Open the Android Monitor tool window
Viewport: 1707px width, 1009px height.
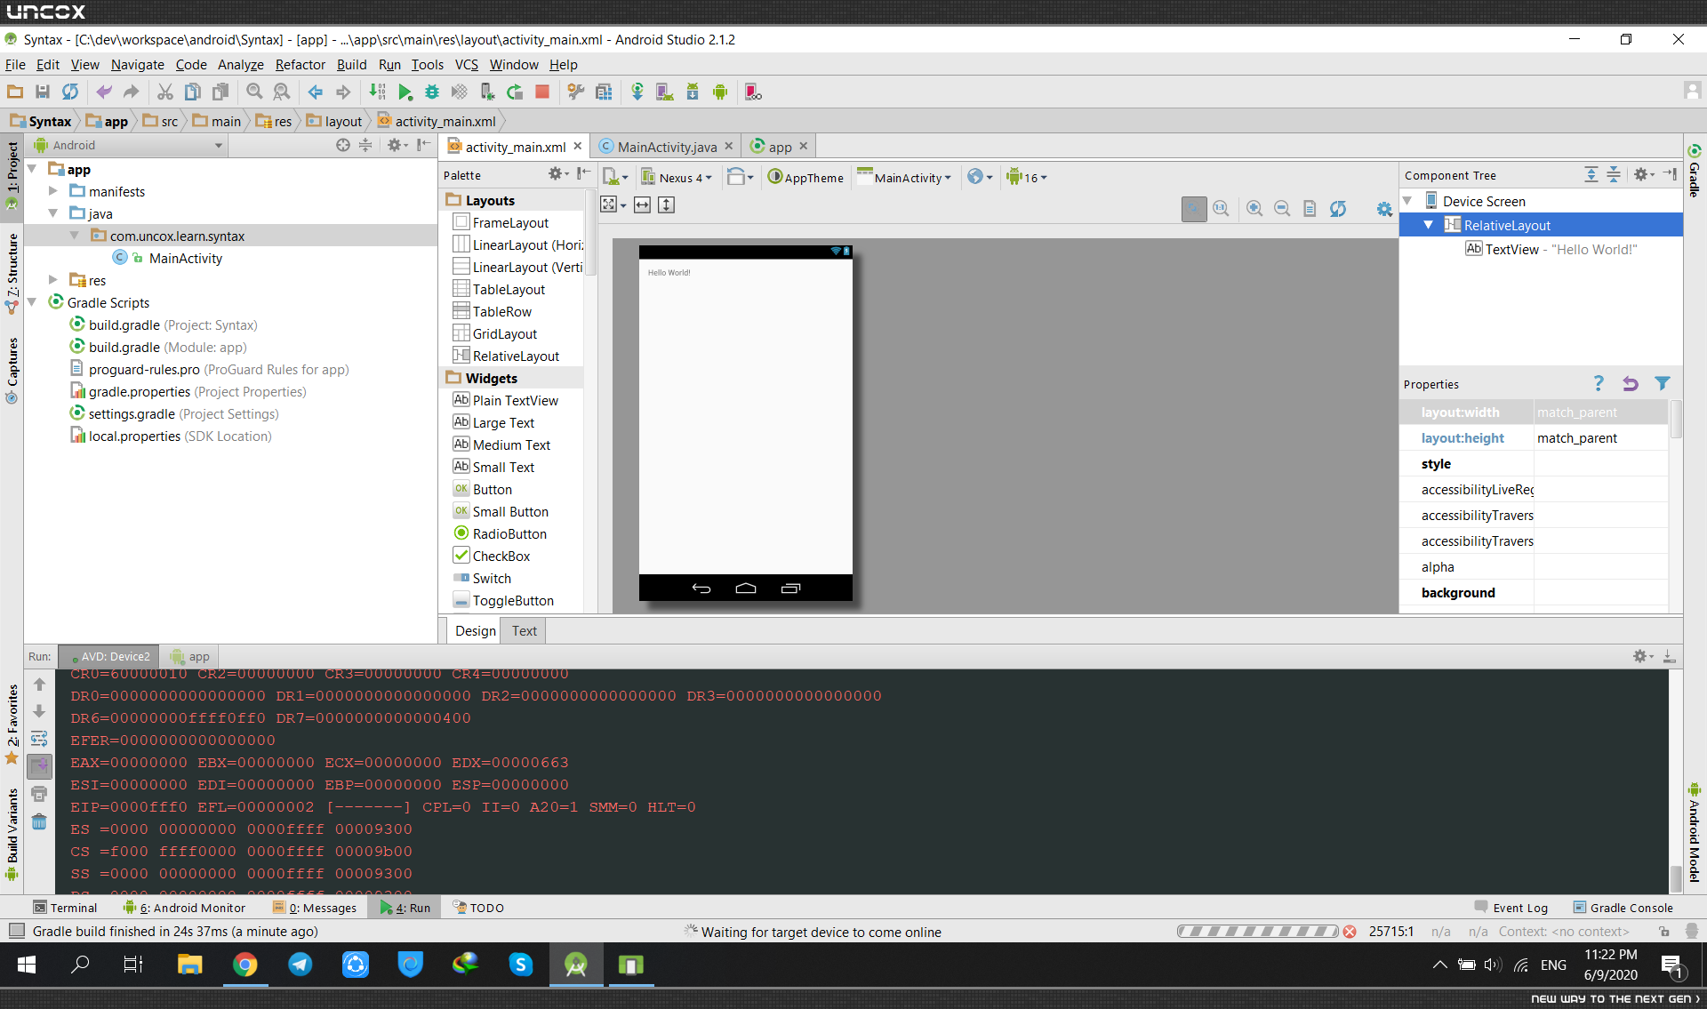coord(184,908)
